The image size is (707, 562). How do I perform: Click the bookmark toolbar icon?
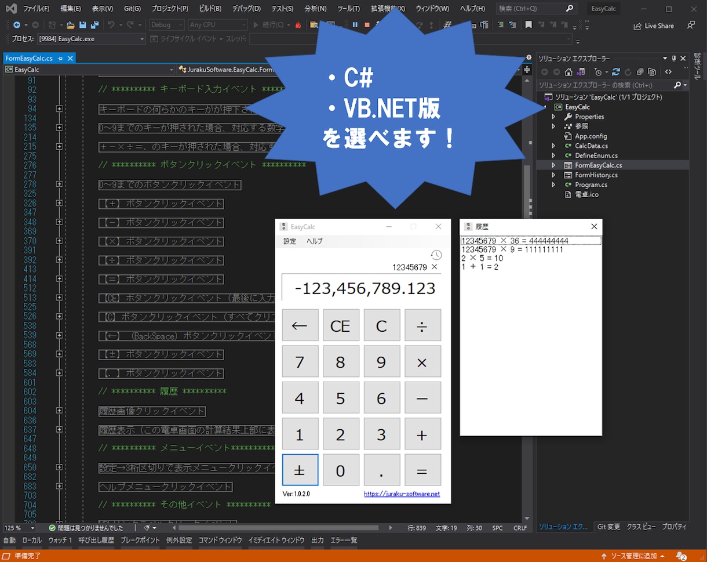point(529,25)
